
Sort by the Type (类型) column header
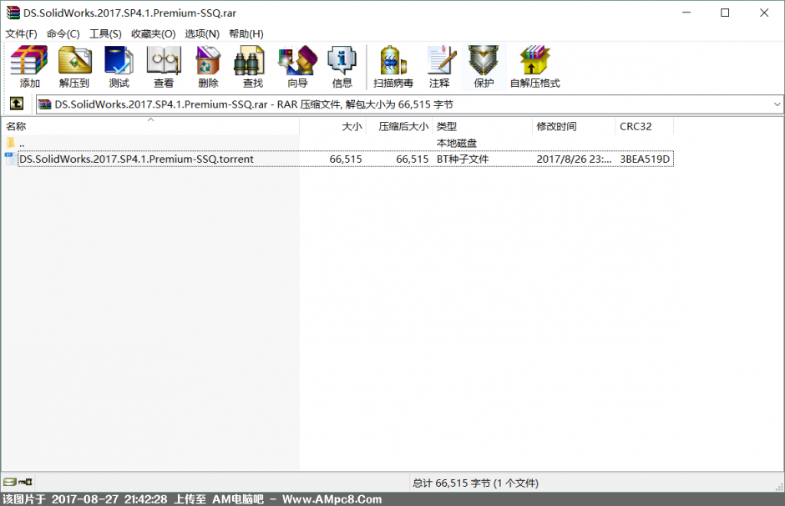click(x=482, y=126)
